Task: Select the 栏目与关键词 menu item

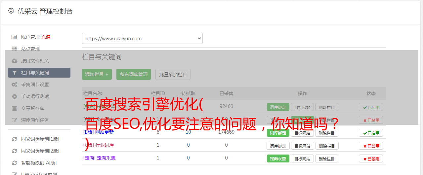Action: (39, 73)
